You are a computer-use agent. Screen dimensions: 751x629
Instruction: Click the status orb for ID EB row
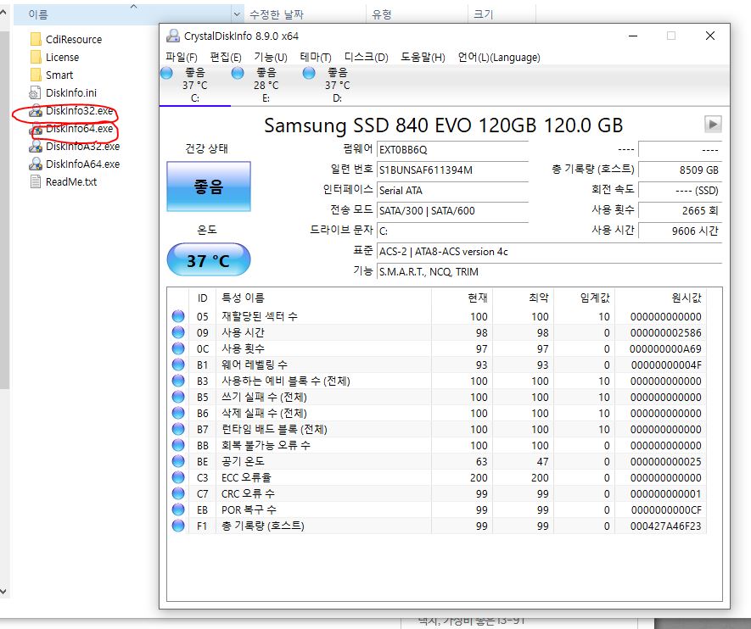point(178,509)
